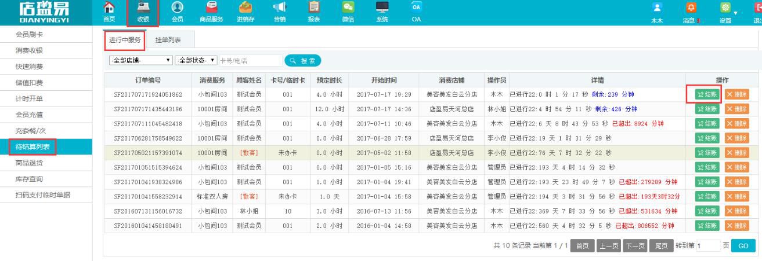
Task: Click 结账 for order SF201707171924051862
Action: [708, 94]
